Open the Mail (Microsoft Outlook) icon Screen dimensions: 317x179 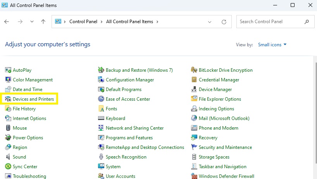[x=194, y=118]
